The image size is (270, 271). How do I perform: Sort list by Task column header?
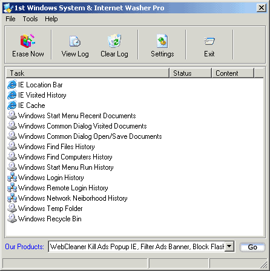pyautogui.click(x=87, y=73)
